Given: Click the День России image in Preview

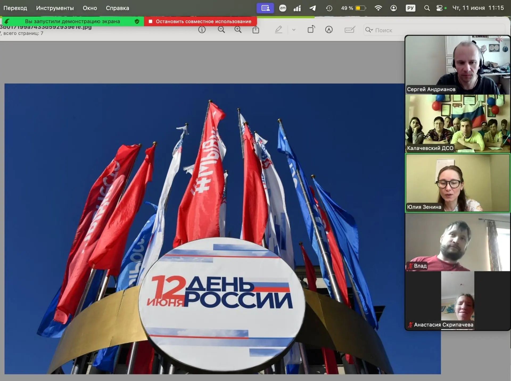Looking at the screenshot, I should pos(222,229).
